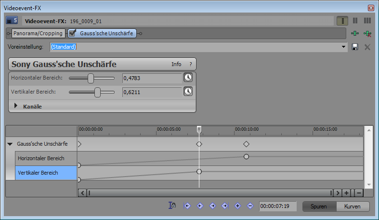379x220 pixels.
Task: Switch to the Kurven view
Action: (x=353, y=206)
